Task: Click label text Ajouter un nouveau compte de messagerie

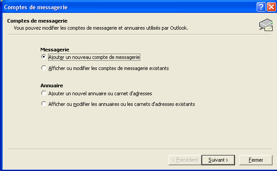Action: pyautogui.click(x=94, y=57)
